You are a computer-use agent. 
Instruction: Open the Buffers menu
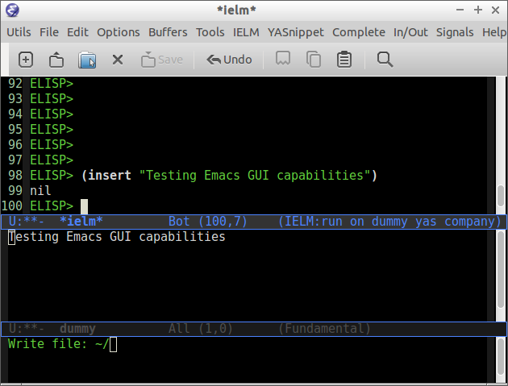click(x=168, y=32)
